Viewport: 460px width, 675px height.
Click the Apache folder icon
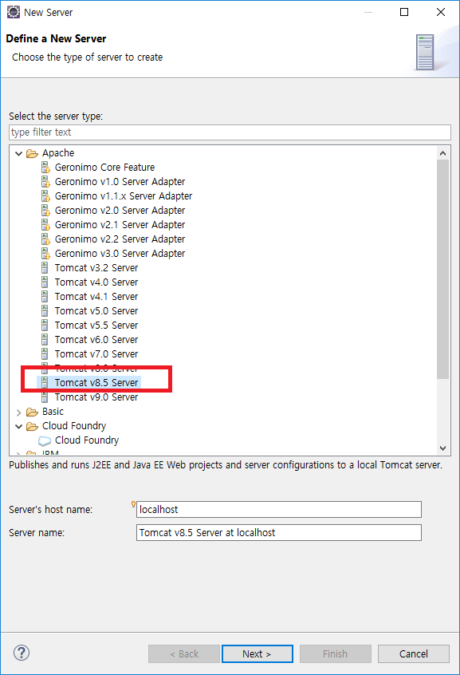tap(32, 153)
